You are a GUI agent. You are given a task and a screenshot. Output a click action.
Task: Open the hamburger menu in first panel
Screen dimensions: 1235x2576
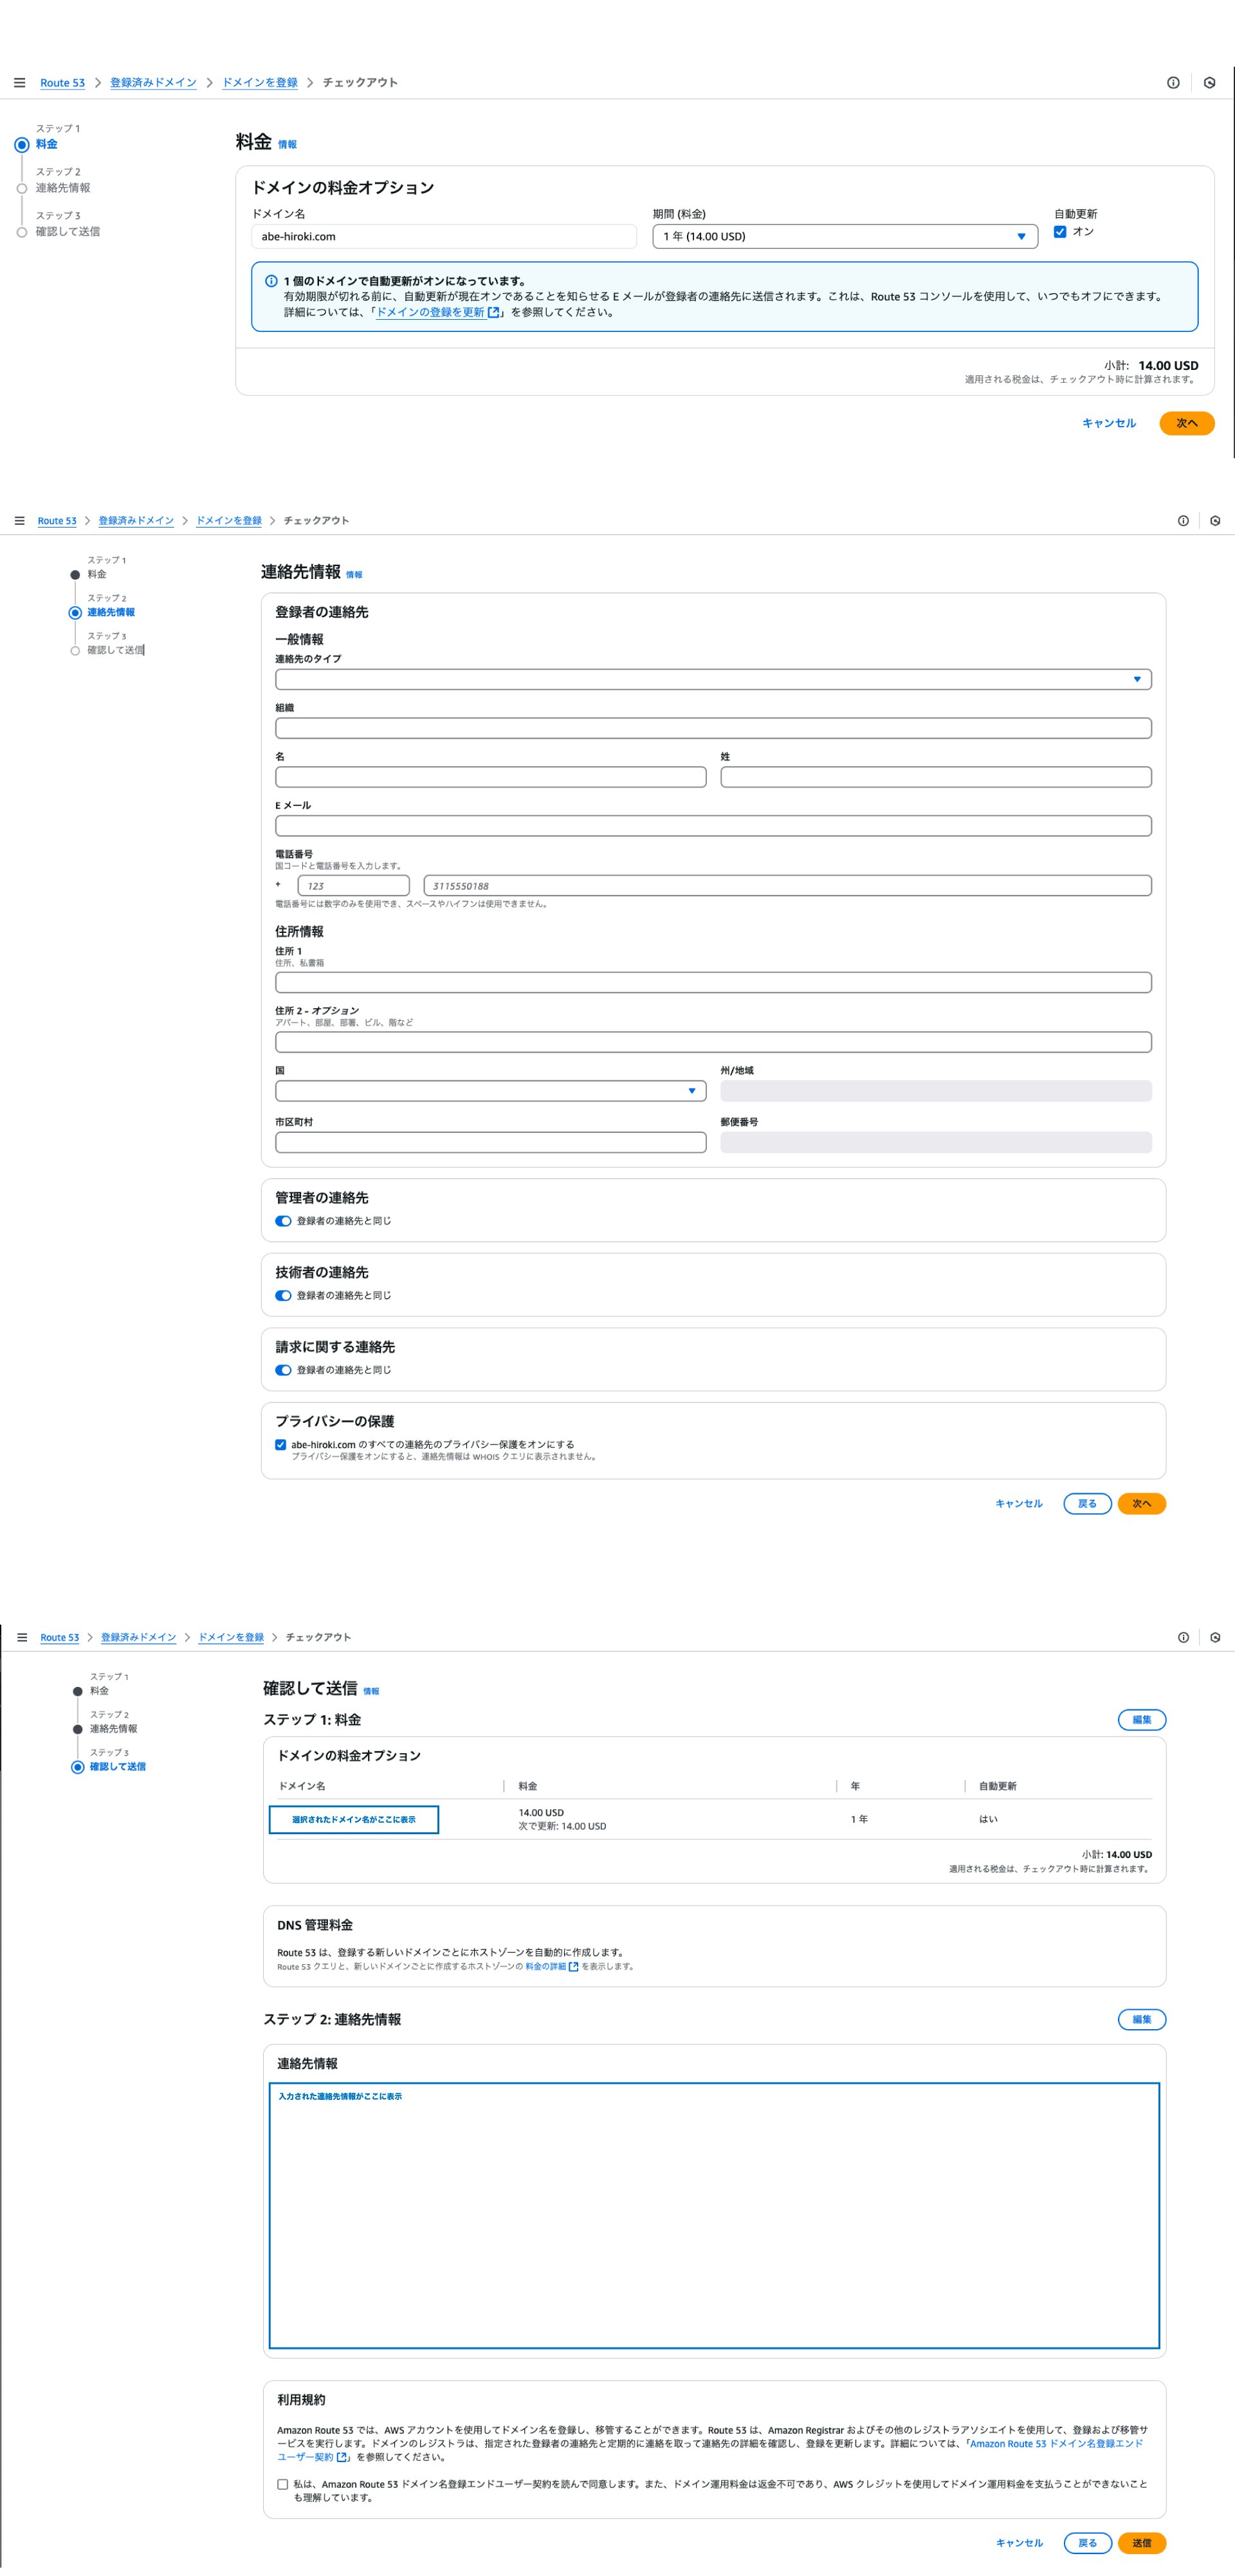tap(19, 83)
